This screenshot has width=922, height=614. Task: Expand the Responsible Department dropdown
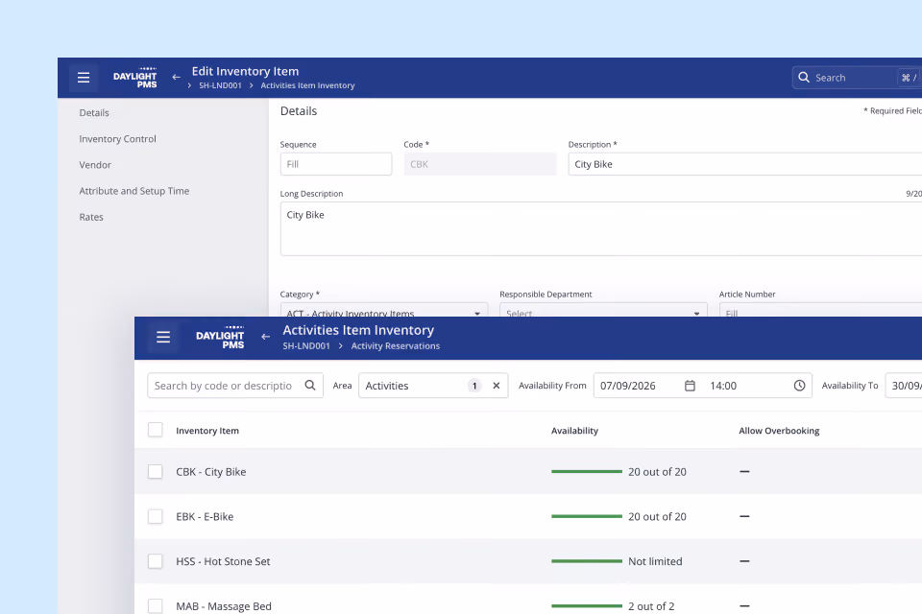(603, 310)
